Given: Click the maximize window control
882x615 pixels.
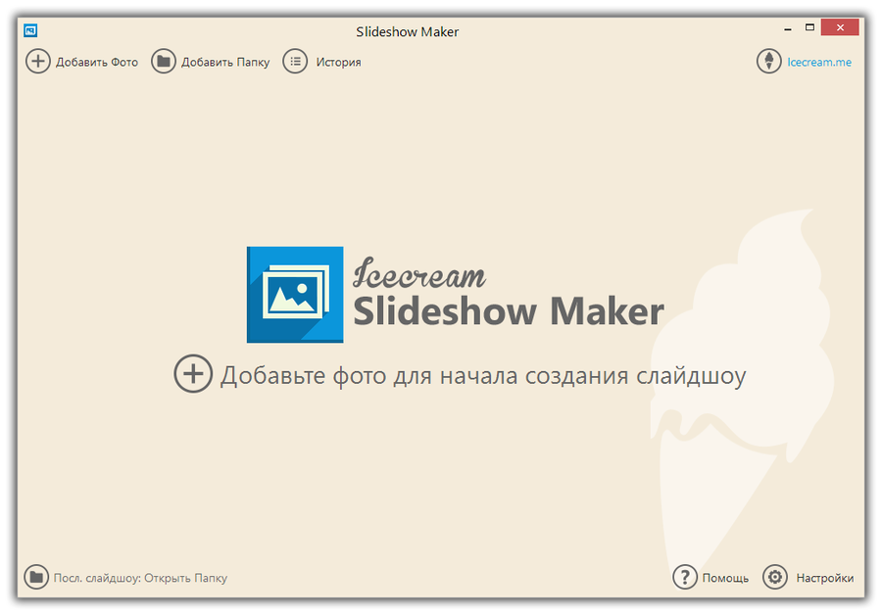Looking at the screenshot, I should click(x=809, y=28).
